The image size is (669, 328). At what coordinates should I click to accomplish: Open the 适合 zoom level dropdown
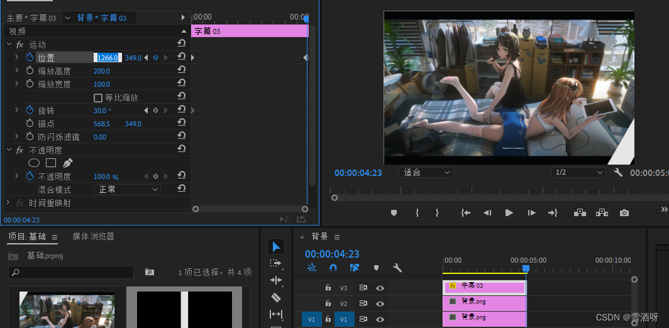(x=426, y=172)
